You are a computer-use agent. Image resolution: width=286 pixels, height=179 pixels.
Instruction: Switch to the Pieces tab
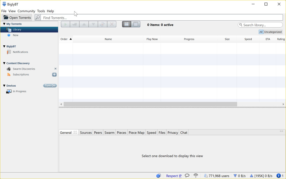(121, 133)
